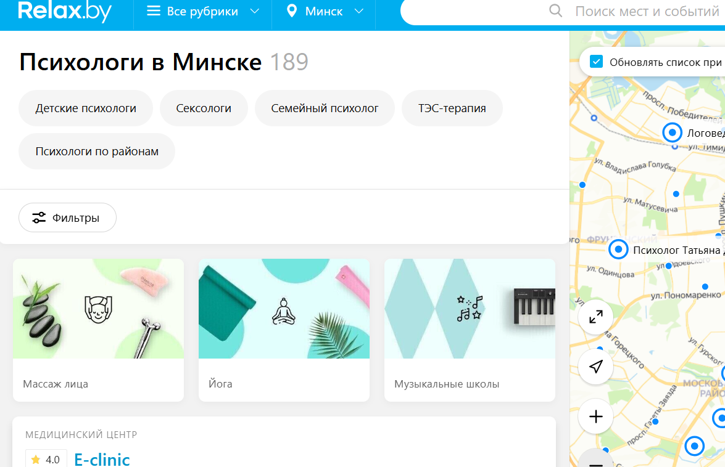Select the ТЭС-терапия category chip
Image resolution: width=725 pixels, height=467 pixels.
[x=452, y=108]
